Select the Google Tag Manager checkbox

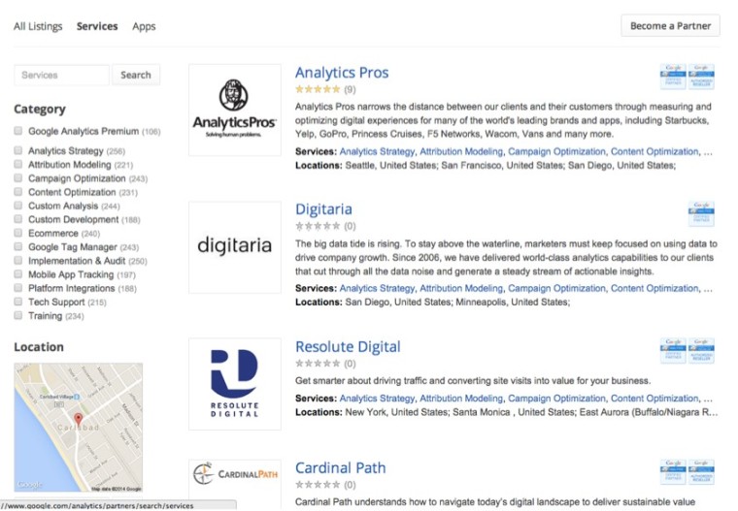pyautogui.click(x=17, y=246)
